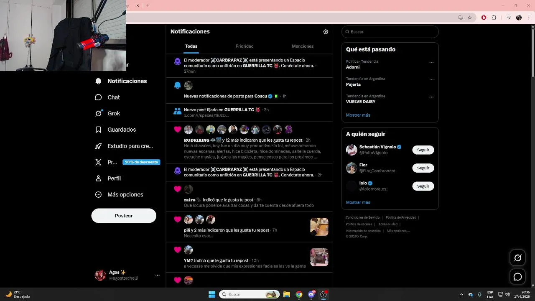Open Notificaciones in the sidebar
Viewport: 535px width, 301px height.
tap(121, 81)
